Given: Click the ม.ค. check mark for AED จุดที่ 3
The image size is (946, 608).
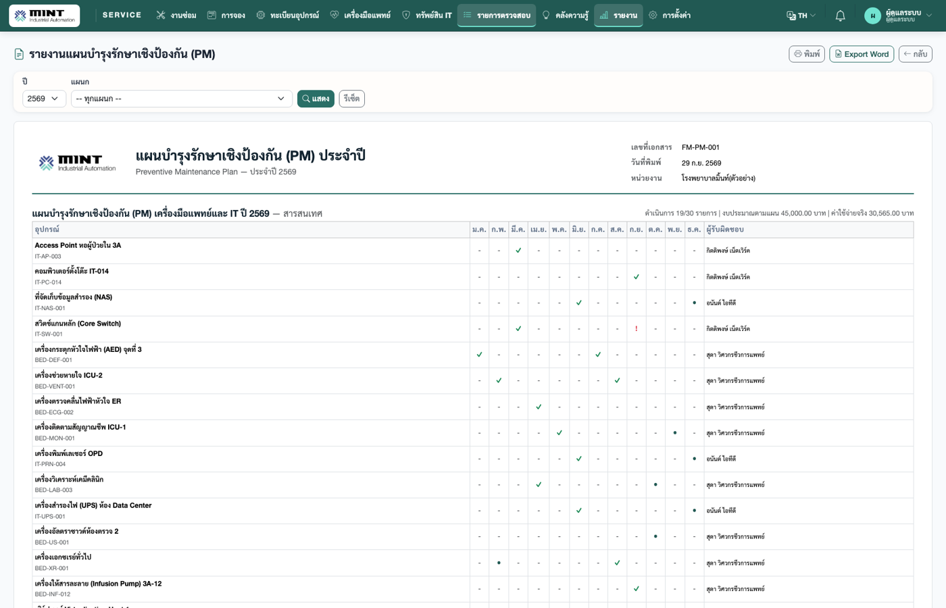Looking at the screenshot, I should 479,355.
